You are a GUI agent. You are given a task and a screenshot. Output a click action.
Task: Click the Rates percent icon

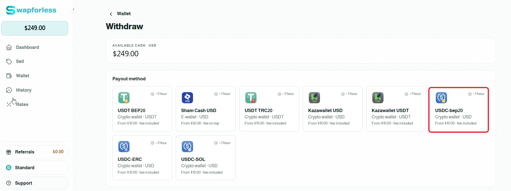(x=9, y=104)
